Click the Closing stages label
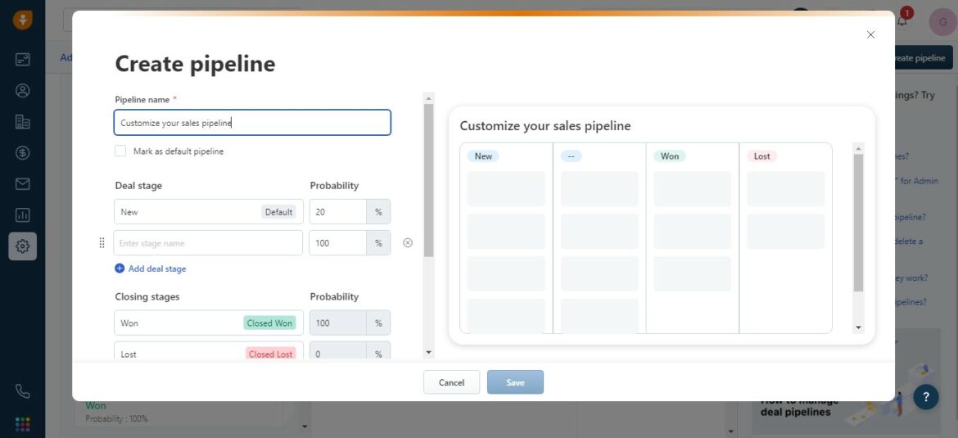The image size is (958, 438). (x=147, y=296)
